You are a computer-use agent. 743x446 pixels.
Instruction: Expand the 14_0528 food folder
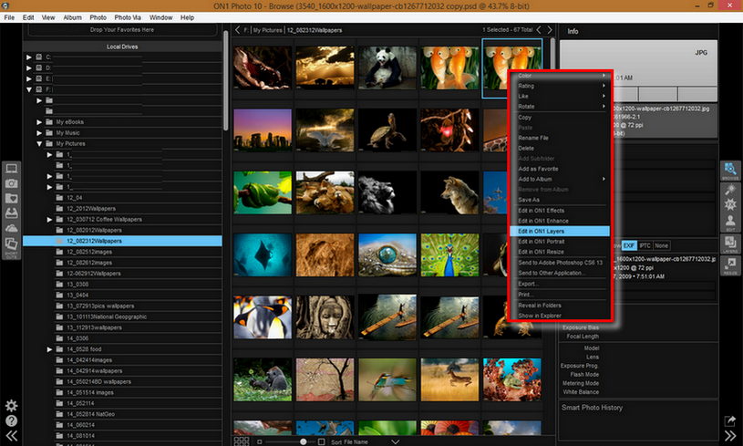[49, 349]
